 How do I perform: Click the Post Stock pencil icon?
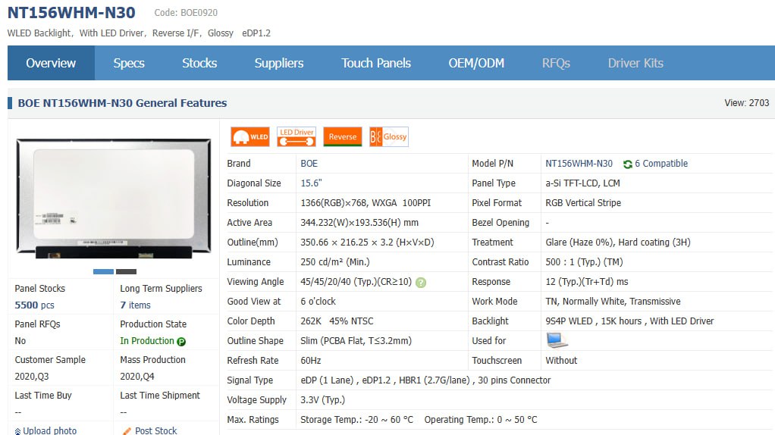coord(127,431)
